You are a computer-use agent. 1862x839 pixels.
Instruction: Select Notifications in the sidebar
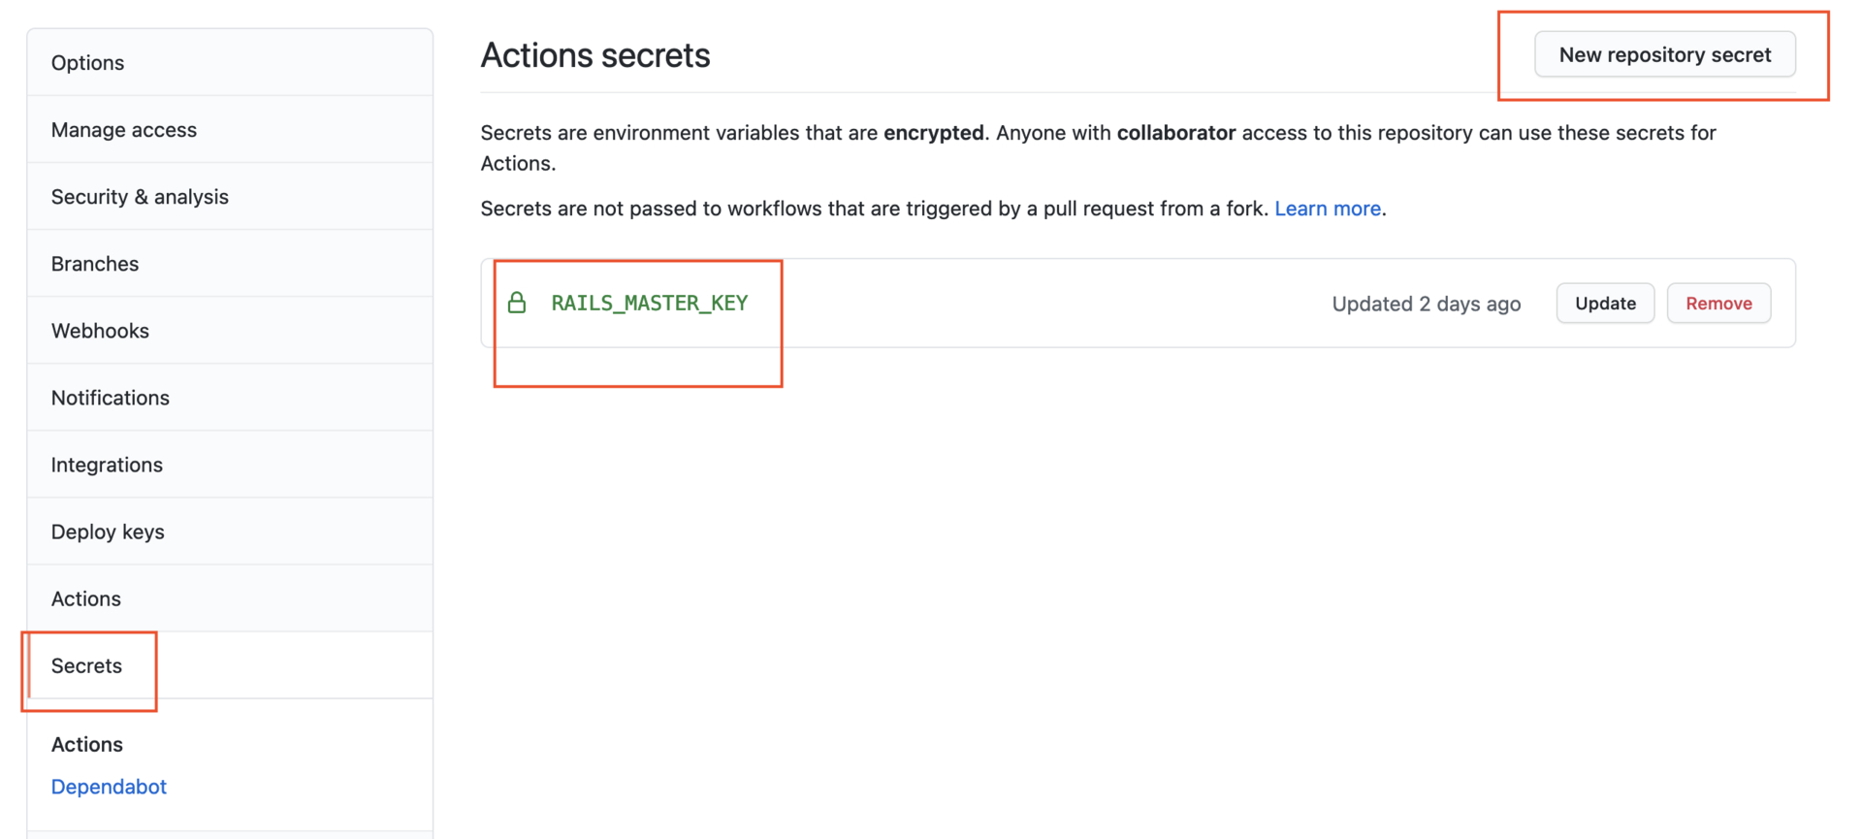[230, 398]
